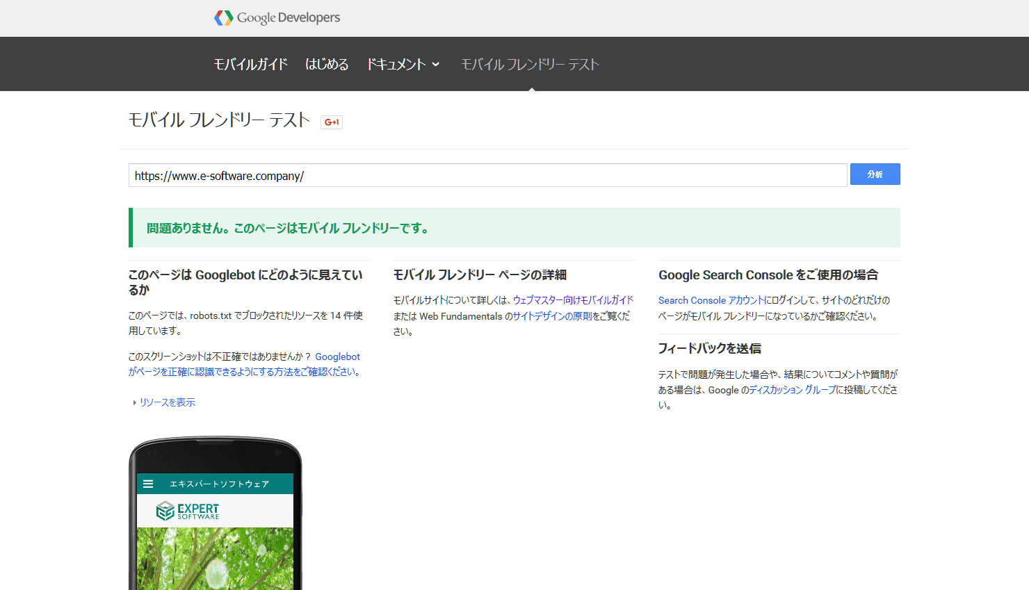
Task: Click the green mobile-friendly result message
Action: (514, 228)
